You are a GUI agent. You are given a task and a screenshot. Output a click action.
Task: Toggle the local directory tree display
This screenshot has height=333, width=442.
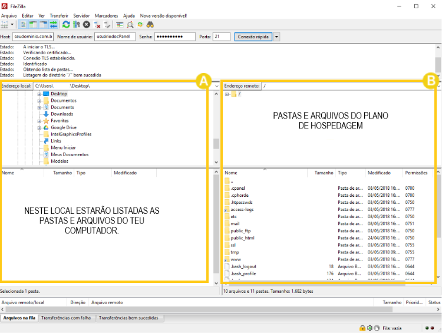coord(33,25)
